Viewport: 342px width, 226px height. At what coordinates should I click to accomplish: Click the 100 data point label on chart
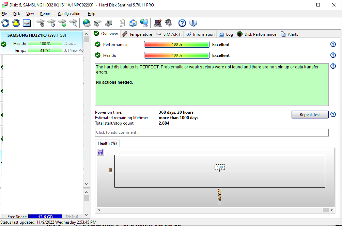(220, 167)
